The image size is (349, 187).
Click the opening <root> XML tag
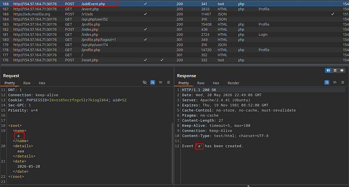[15, 126]
